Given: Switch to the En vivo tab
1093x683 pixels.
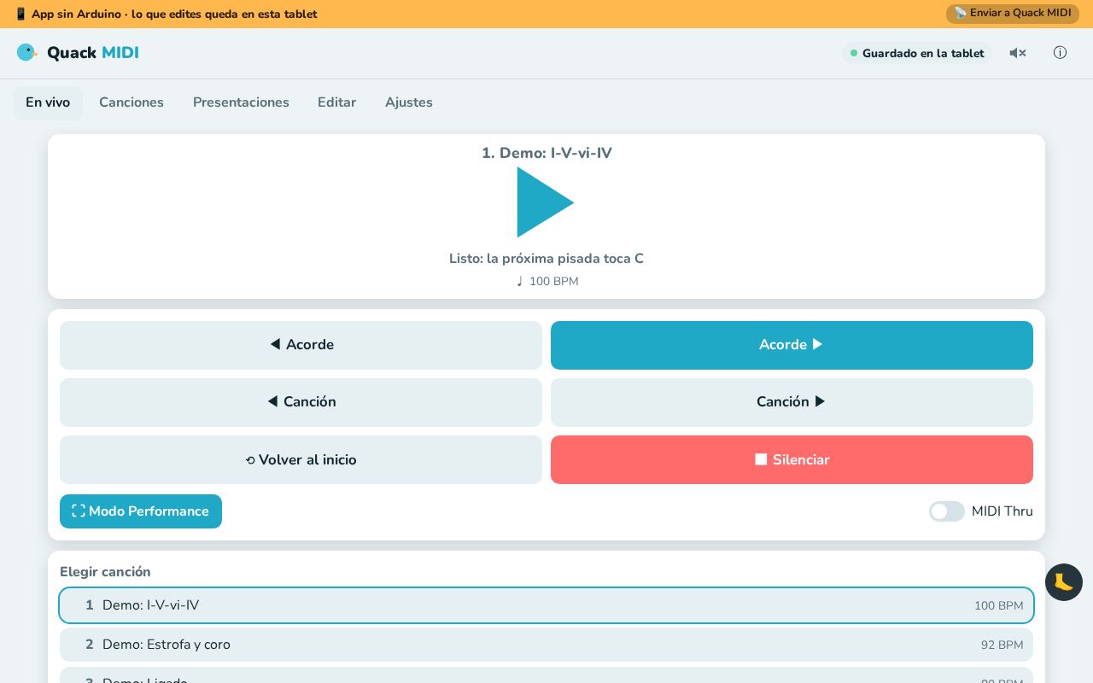Looking at the screenshot, I should click(48, 102).
